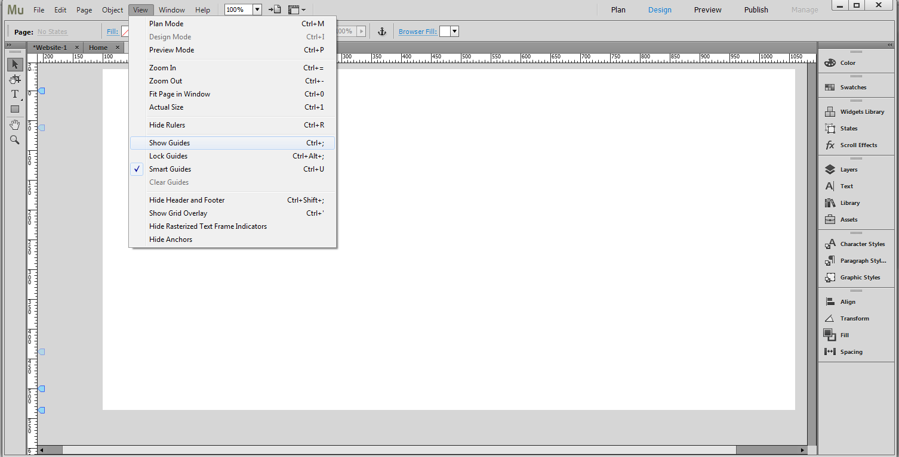Click the Publish button
Viewport: 899px width, 457px height.
click(x=756, y=10)
